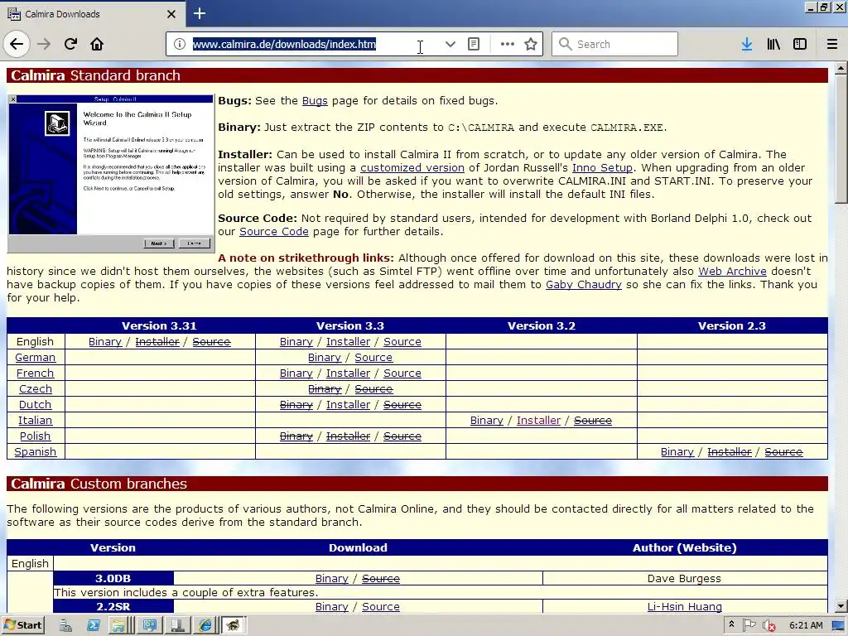Click the address bar URL
The width and height of the screenshot is (848, 636).
pos(284,44)
